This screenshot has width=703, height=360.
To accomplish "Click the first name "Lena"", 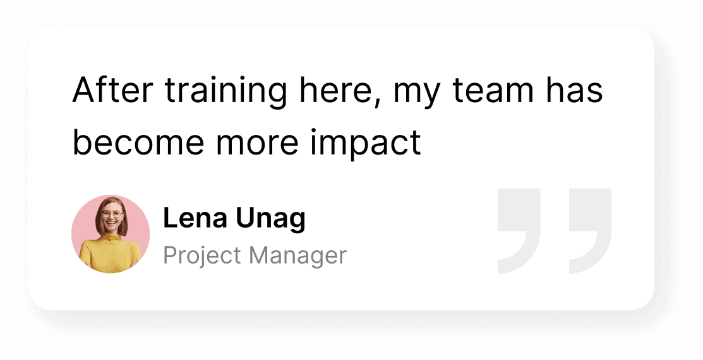I will pos(194,219).
